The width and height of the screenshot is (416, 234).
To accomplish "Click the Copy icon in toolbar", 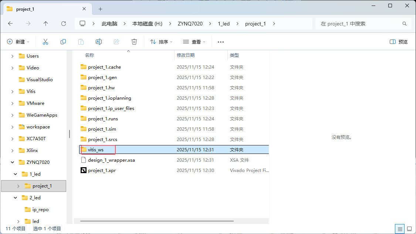I will pos(63,42).
